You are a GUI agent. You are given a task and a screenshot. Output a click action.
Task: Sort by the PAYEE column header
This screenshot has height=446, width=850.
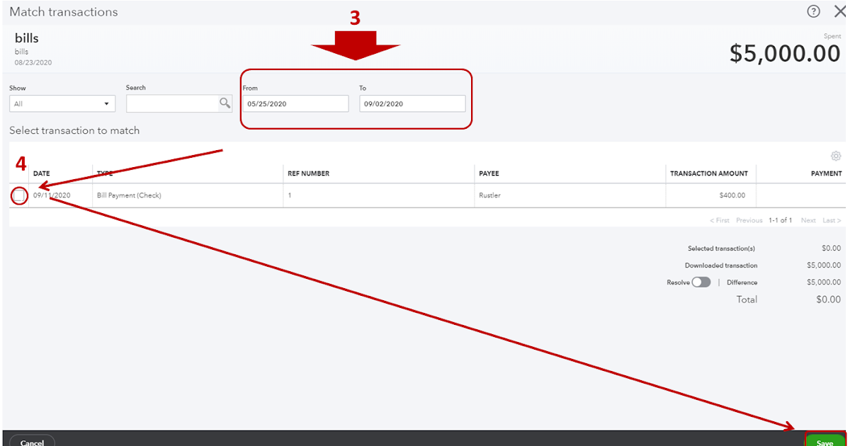[x=490, y=173]
